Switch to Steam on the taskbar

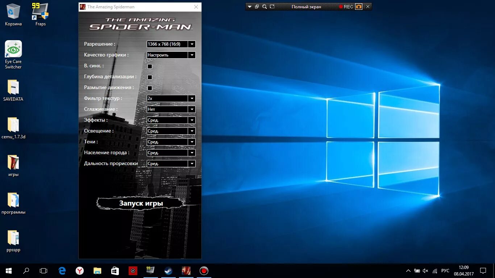[168, 271]
